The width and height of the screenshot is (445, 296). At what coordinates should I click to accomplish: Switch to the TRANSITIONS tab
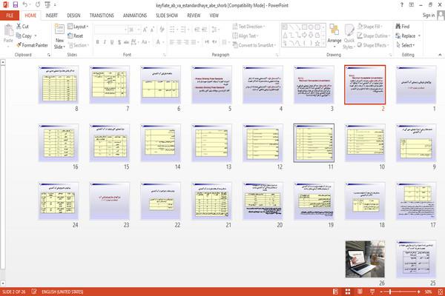102,16
